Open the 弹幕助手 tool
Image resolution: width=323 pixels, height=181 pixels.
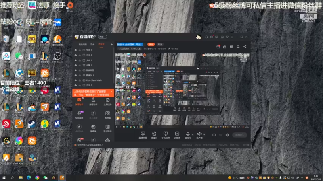tap(79, 102)
